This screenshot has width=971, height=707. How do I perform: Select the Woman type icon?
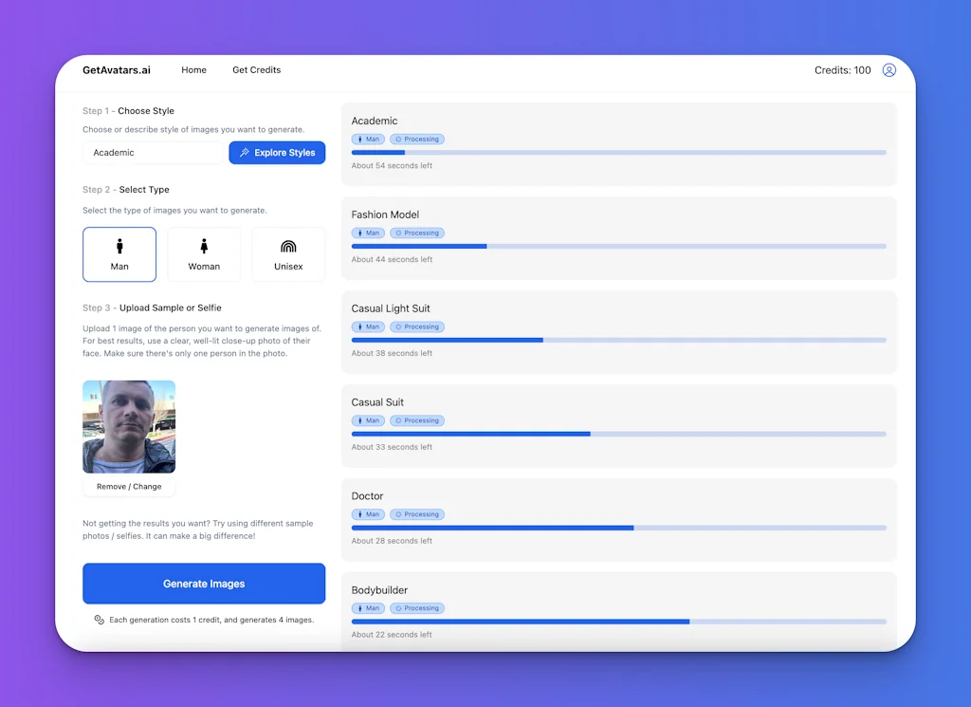pyautogui.click(x=204, y=245)
